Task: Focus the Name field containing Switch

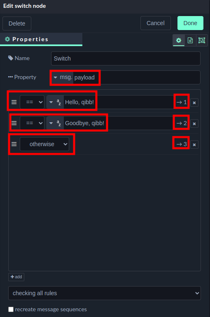Action: [x=126, y=58]
